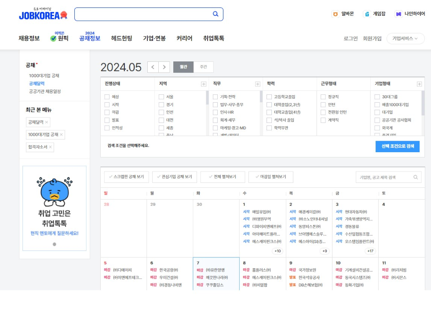The width and height of the screenshot is (431, 318).
Task: Open the 취업톡톡 menu
Action: pos(213,38)
